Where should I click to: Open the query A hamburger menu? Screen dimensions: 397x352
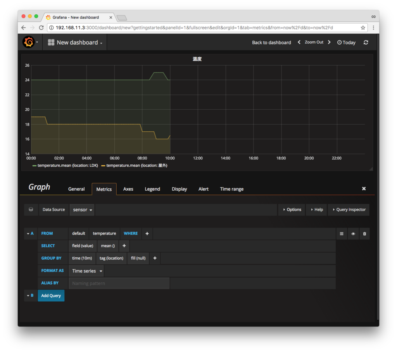[x=342, y=233]
